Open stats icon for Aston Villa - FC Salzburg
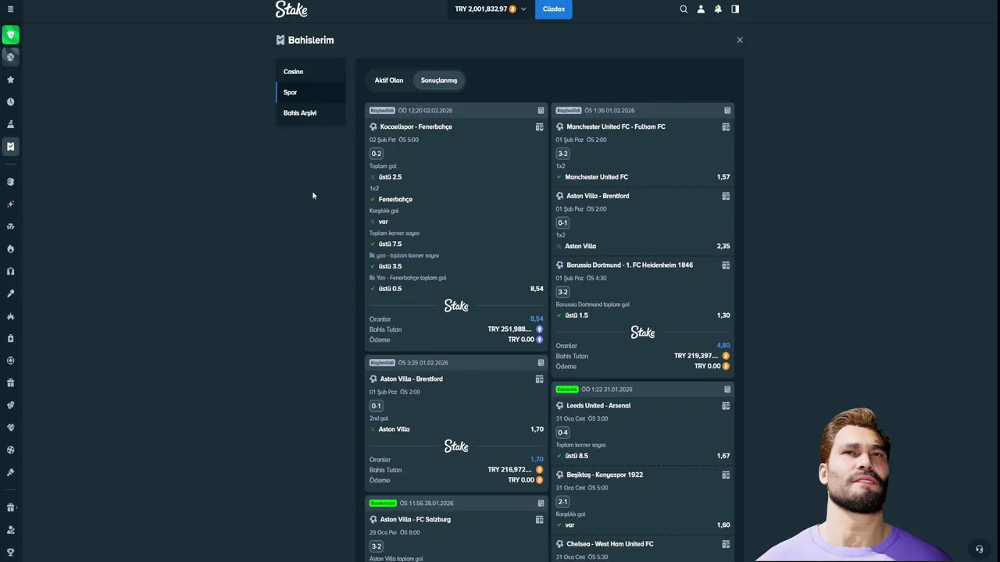 point(539,520)
